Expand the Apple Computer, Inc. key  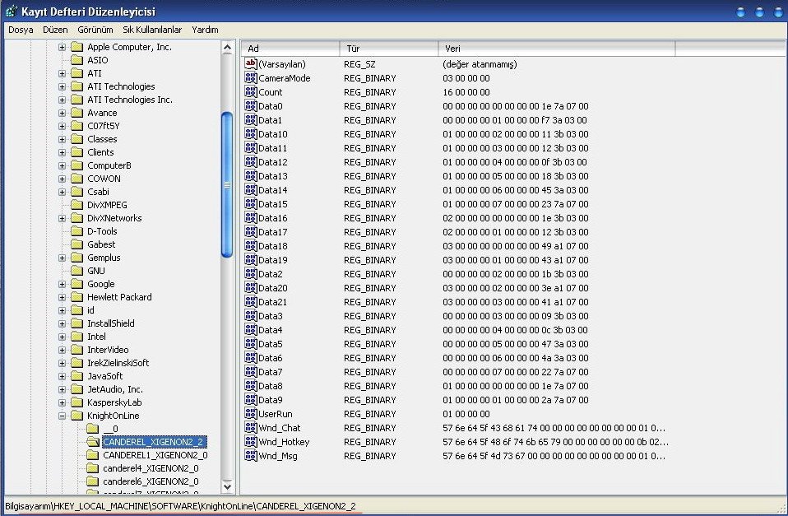pos(62,47)
